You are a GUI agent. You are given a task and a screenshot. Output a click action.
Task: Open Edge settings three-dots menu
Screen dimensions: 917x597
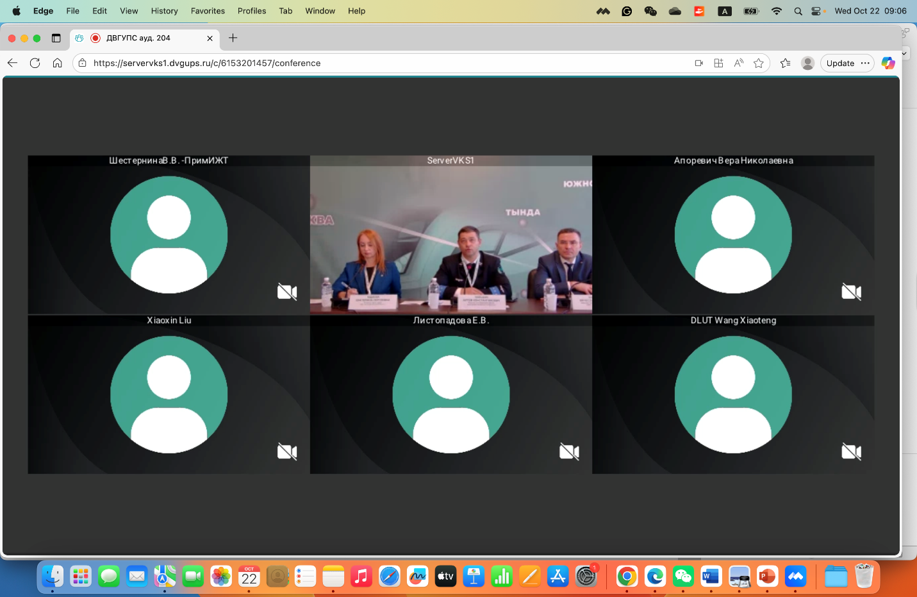pos(865,63)
